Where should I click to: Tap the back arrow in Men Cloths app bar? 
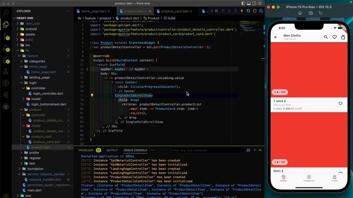[x=276, y=37]
